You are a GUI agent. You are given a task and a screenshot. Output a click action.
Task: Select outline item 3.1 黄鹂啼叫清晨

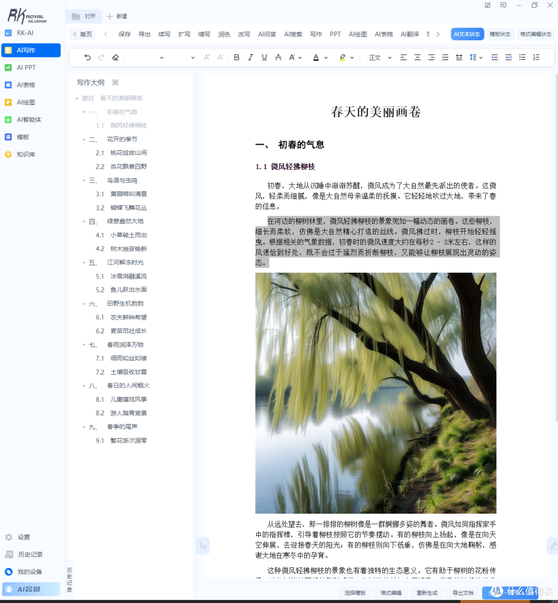[121, 194]
